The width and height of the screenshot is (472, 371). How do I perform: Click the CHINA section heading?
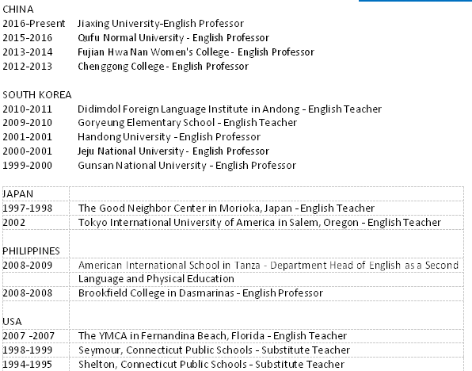pos(17,10)
